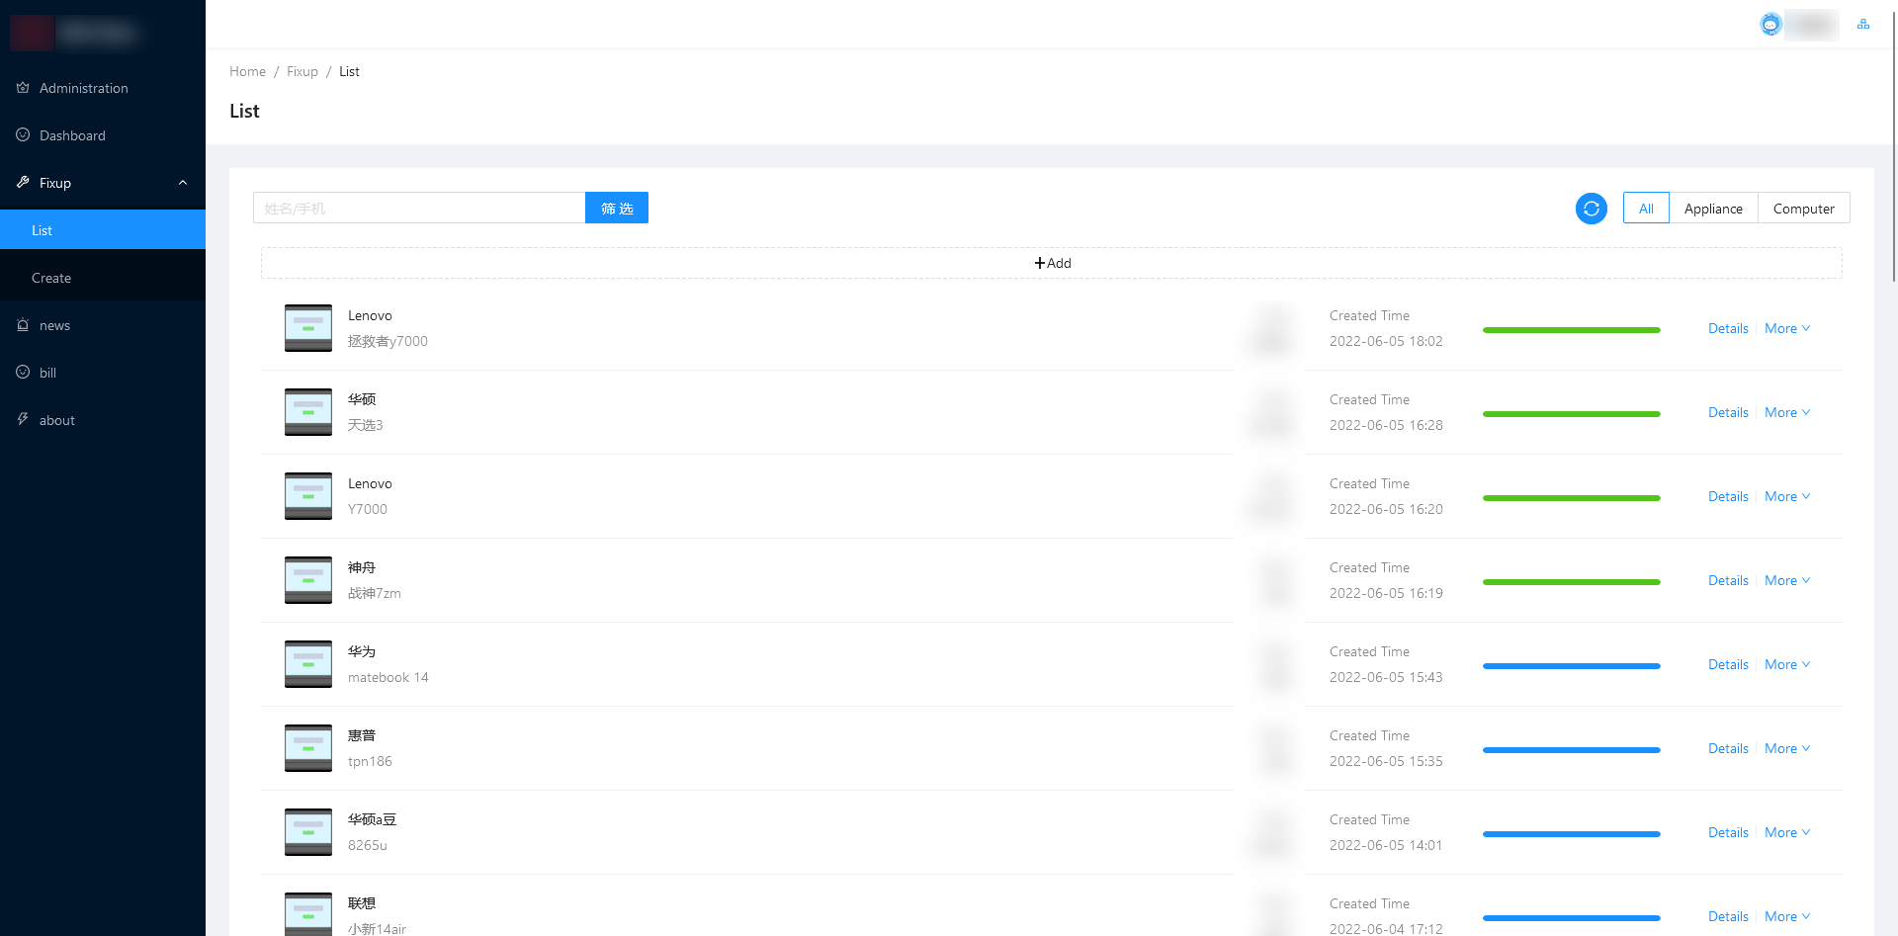The height and width of the screenshot is (936, 1898).
Task: Focus the 姓名/手机 search input field
Action: (x=419, y=208)
